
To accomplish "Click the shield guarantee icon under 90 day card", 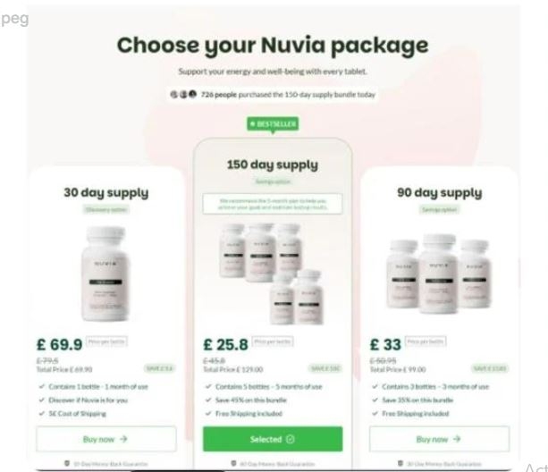I will click(x=400, y=464).
